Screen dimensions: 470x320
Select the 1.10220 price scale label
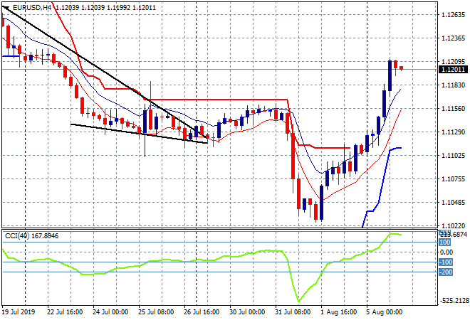(x=453, y=225)
